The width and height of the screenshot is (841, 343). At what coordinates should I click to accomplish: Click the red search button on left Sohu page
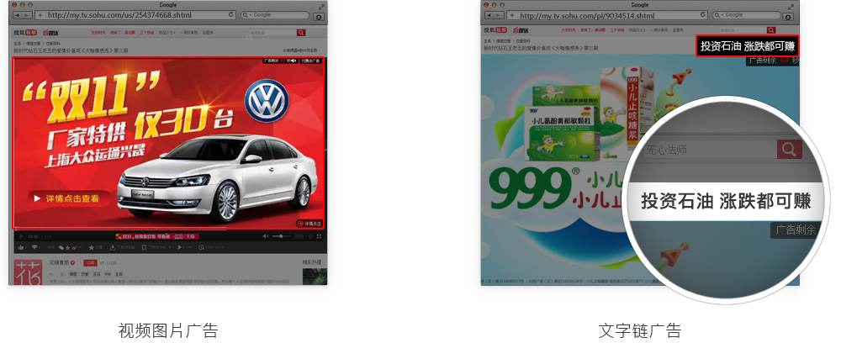click(301, 33)
